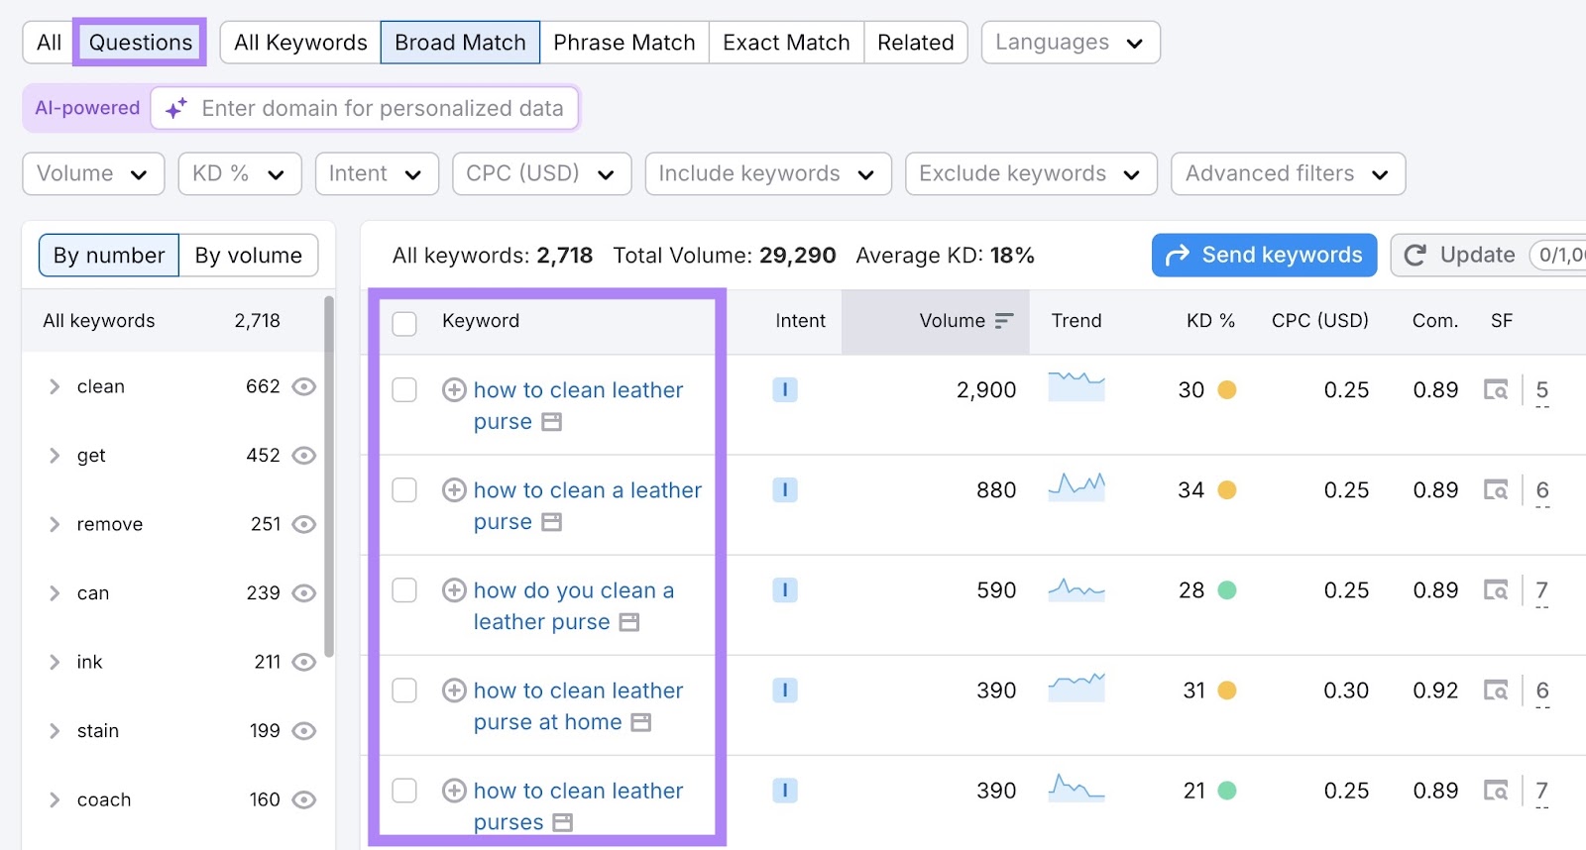Expand the 'remove' keyword group
This screenshot has height=850, width=1586.
(55, 524)
